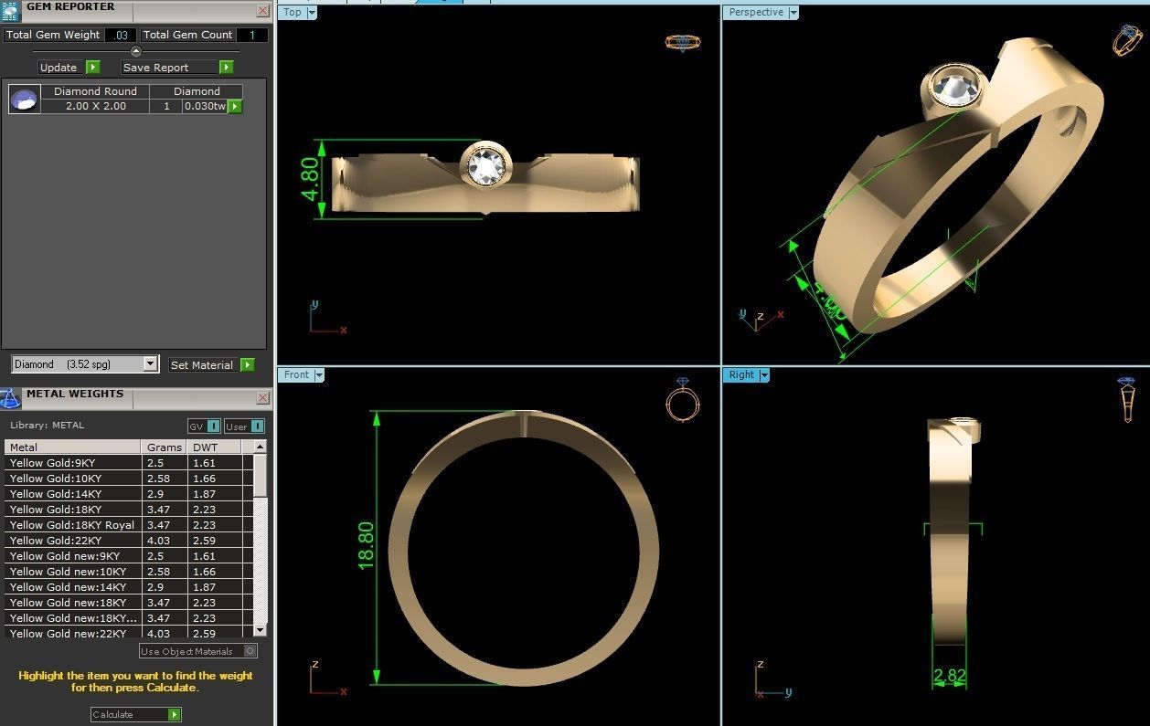This screenshot has height=726, width=1150.
Task: Click the ring view icon in Top viewport
Action: tap(683, 42)
